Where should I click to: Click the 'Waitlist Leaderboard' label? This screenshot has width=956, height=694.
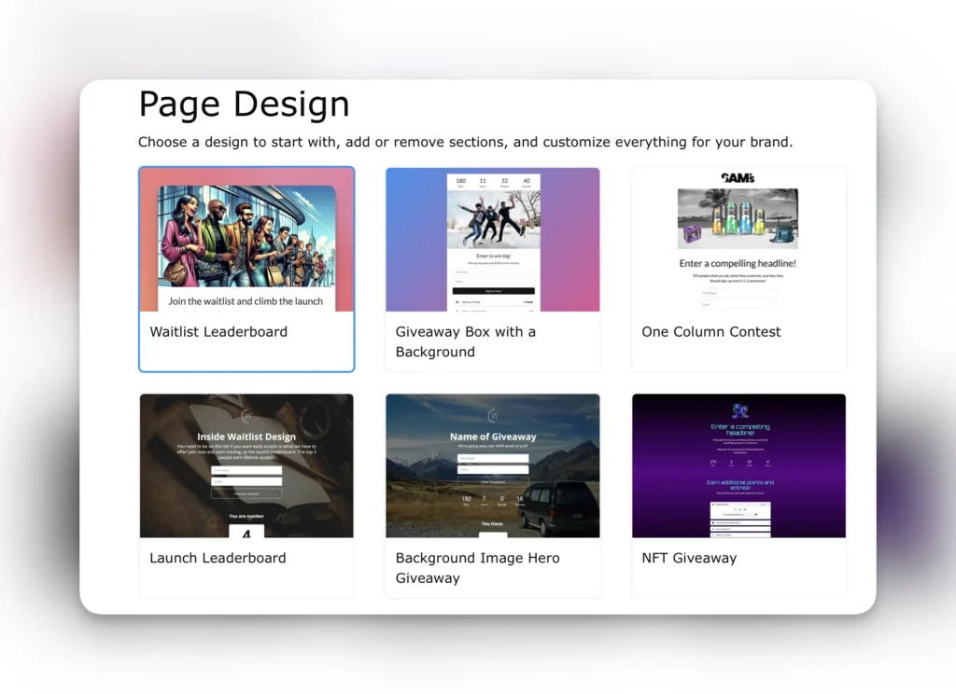[218, 332]
